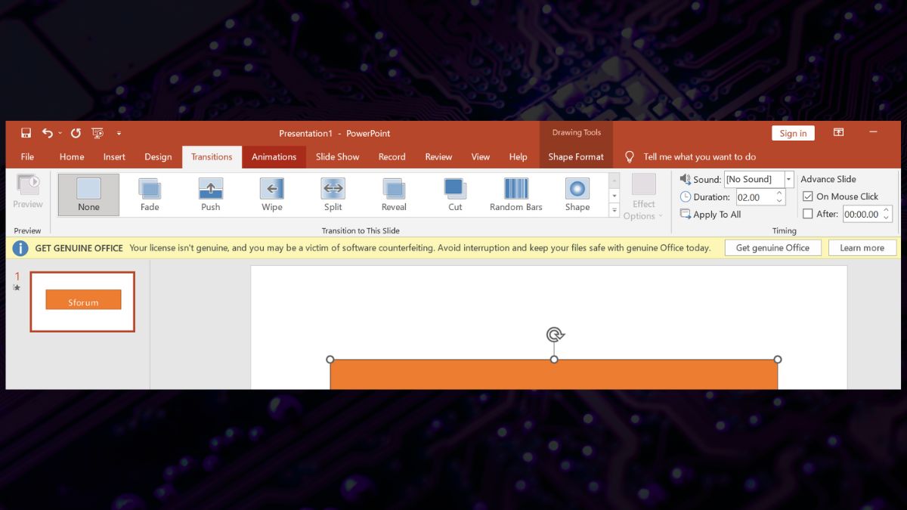Screen dimensions: 907x510
Task: Switch to the Animations tab
Action: [x=274, y=157]
